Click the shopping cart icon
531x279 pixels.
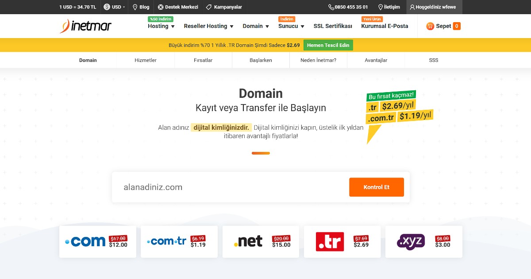click(x=430, y=26)
